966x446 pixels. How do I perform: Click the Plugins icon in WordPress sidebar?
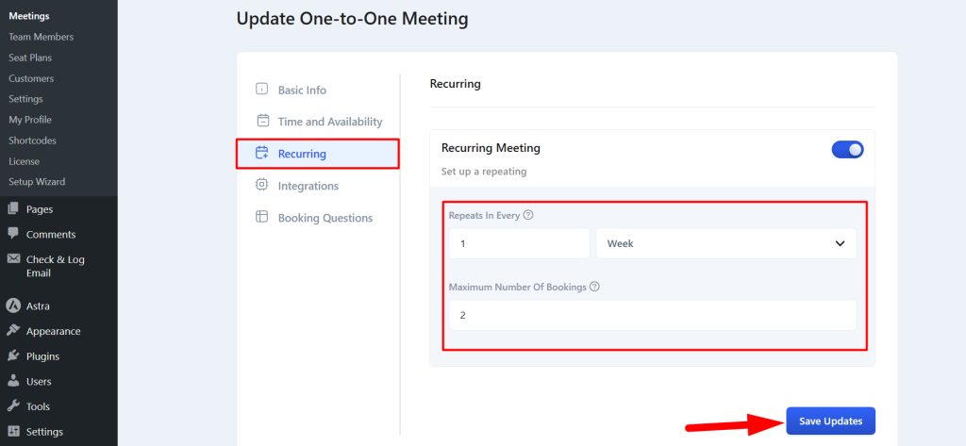(x=13, y=356)
